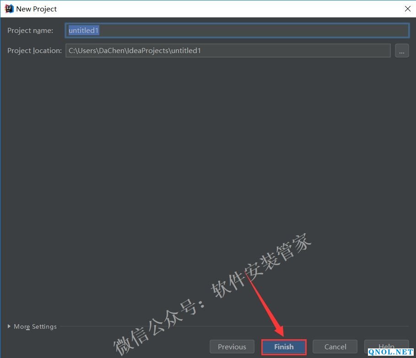Viewport: 416px width, 358px height.
Task: Cancel the new project wizard
Action: (x=335, y=347)
